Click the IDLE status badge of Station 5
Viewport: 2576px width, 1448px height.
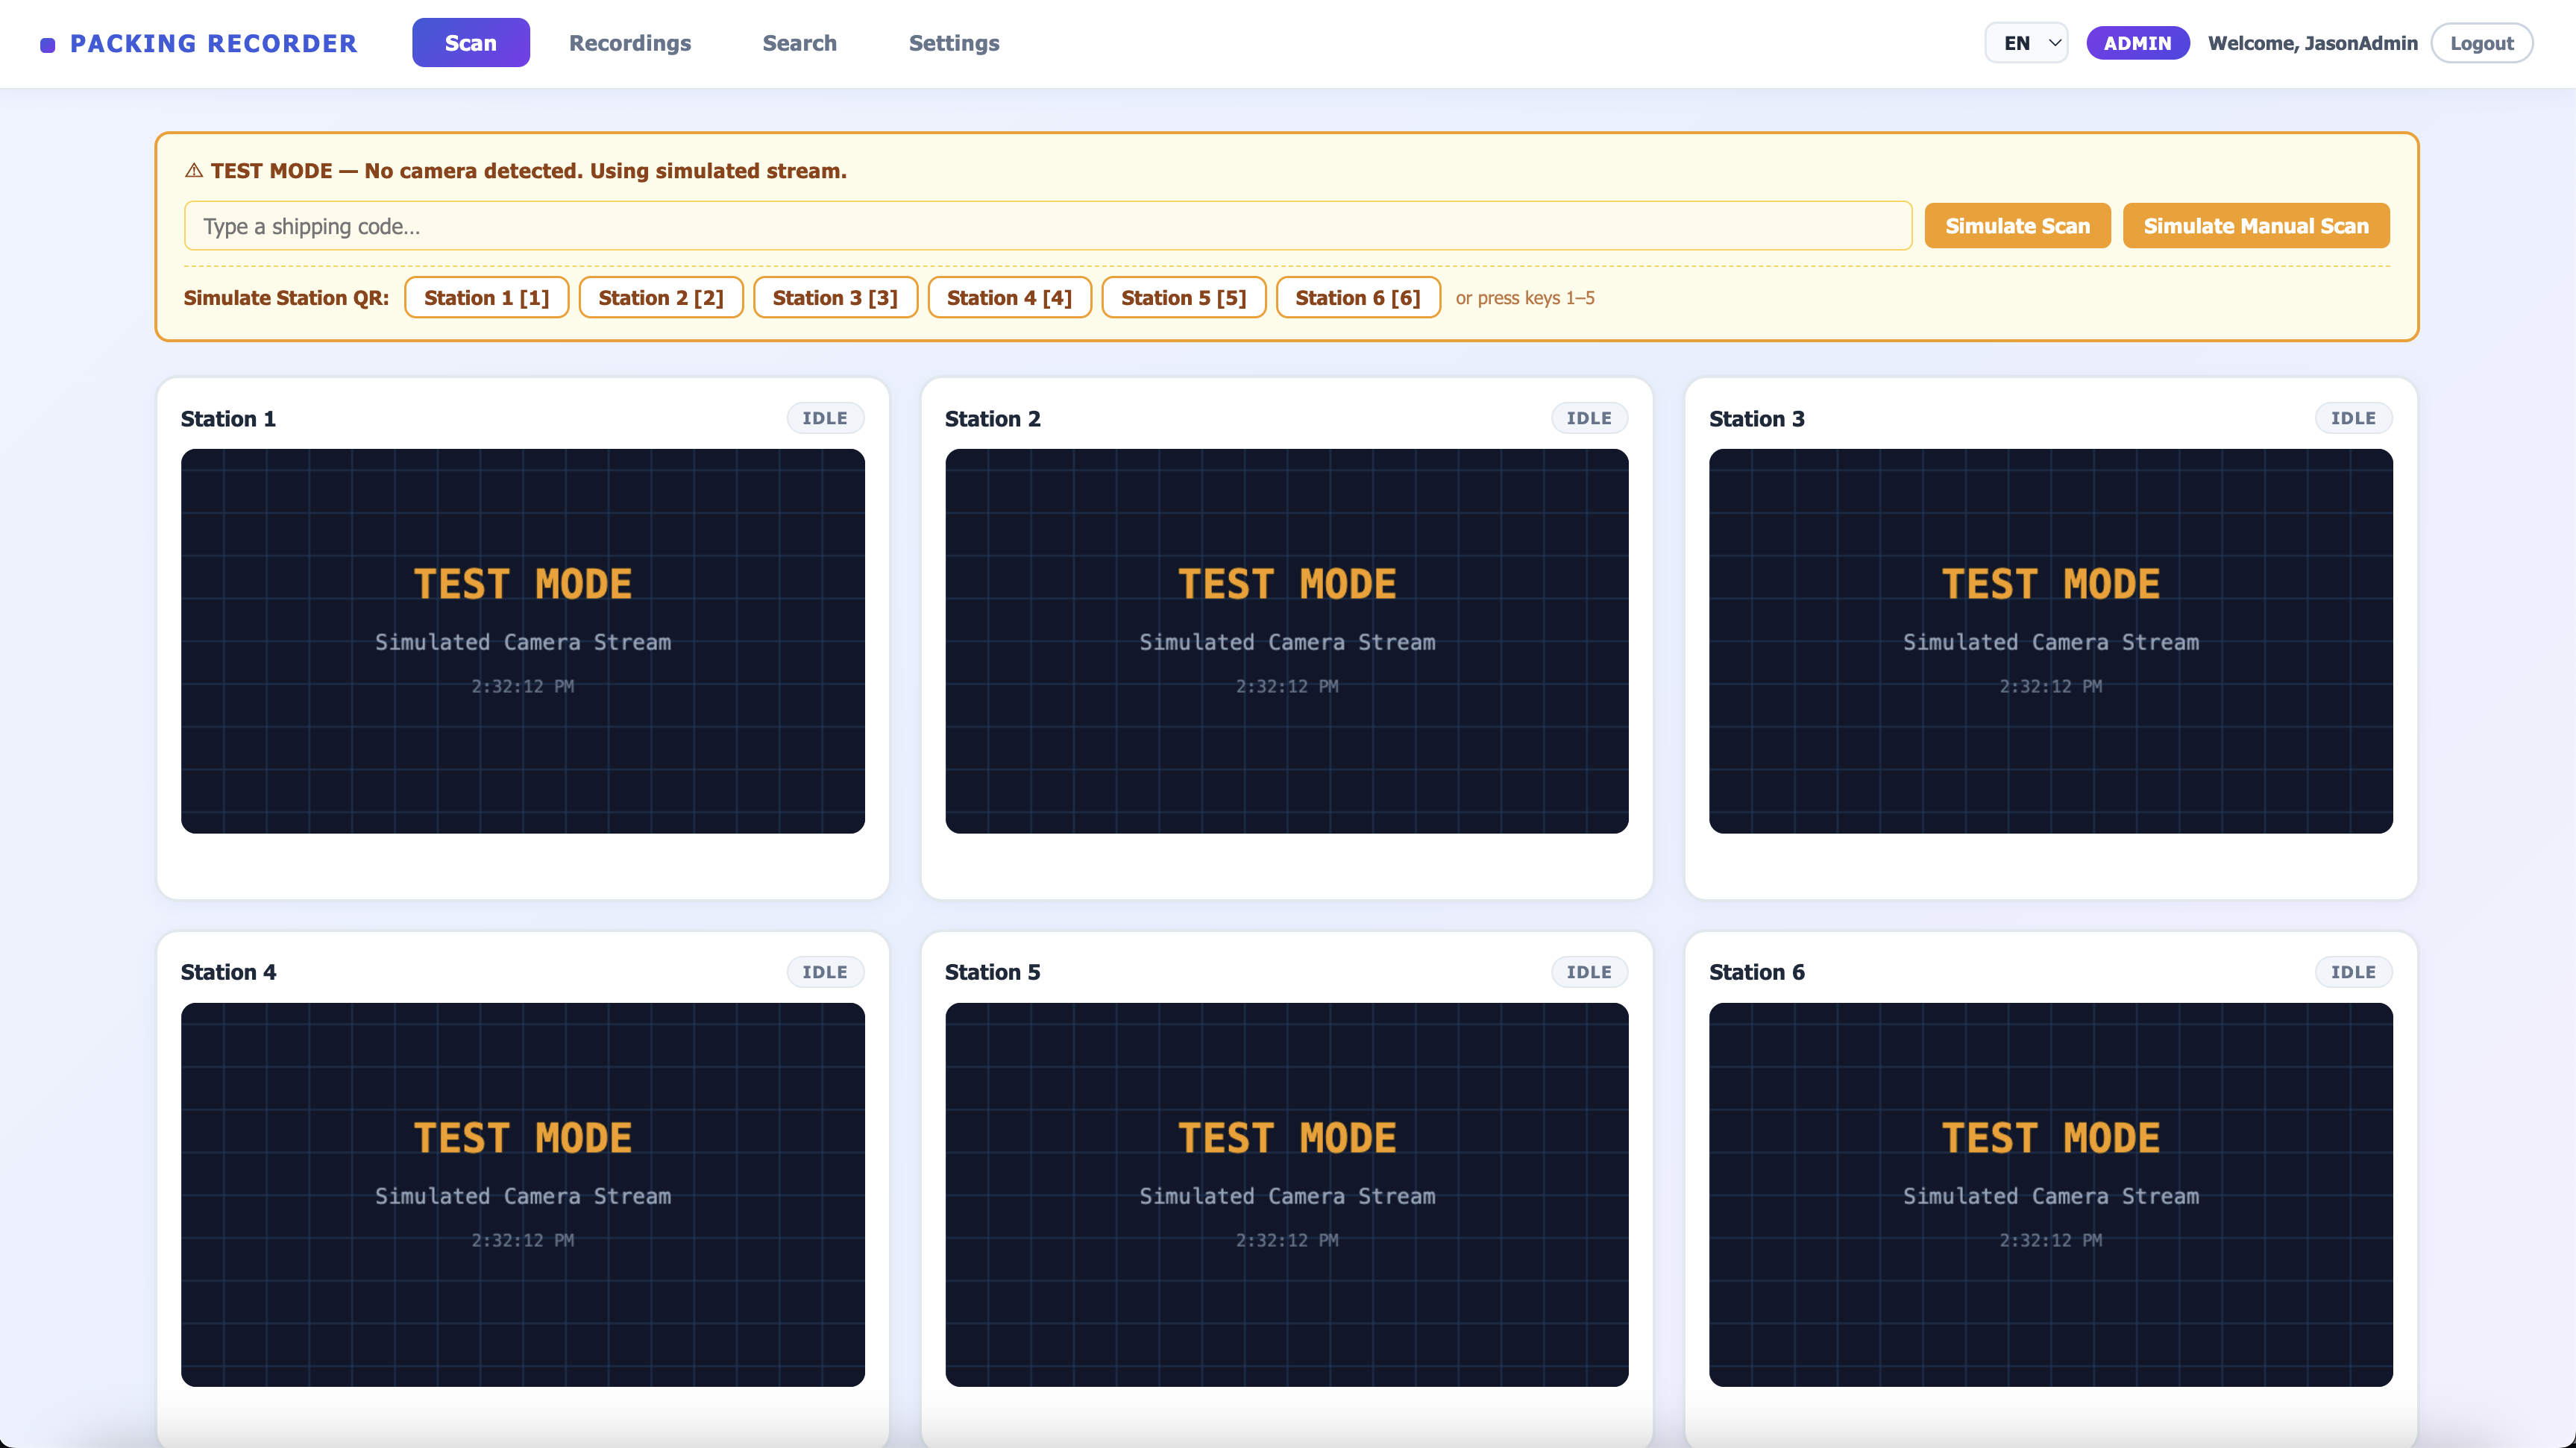tap(1589, 972)
